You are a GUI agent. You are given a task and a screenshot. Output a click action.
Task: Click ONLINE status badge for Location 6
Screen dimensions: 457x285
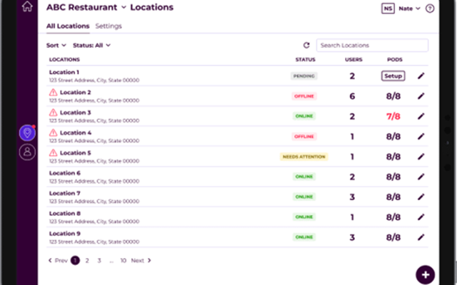click(x=304, y=177)
